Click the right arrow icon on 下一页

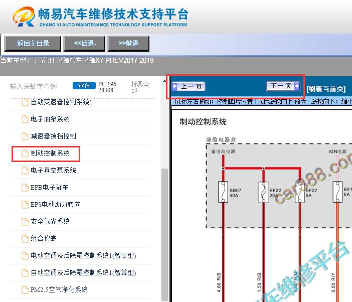pyautogui.click(x=297, y=86)
